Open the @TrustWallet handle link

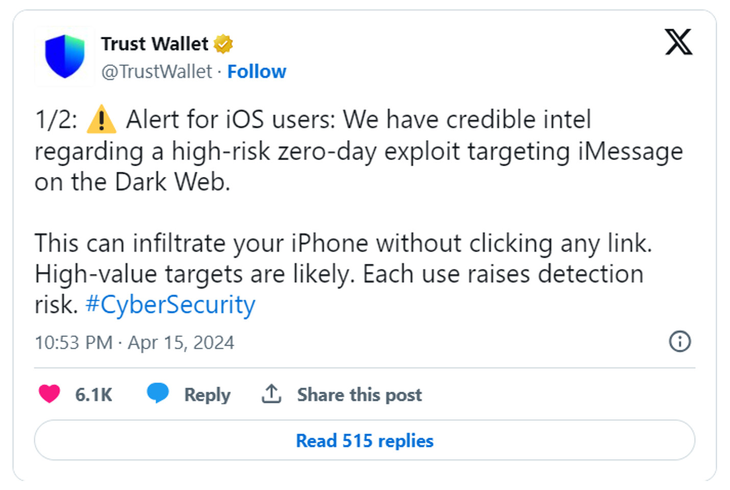(x=156, y=72)
